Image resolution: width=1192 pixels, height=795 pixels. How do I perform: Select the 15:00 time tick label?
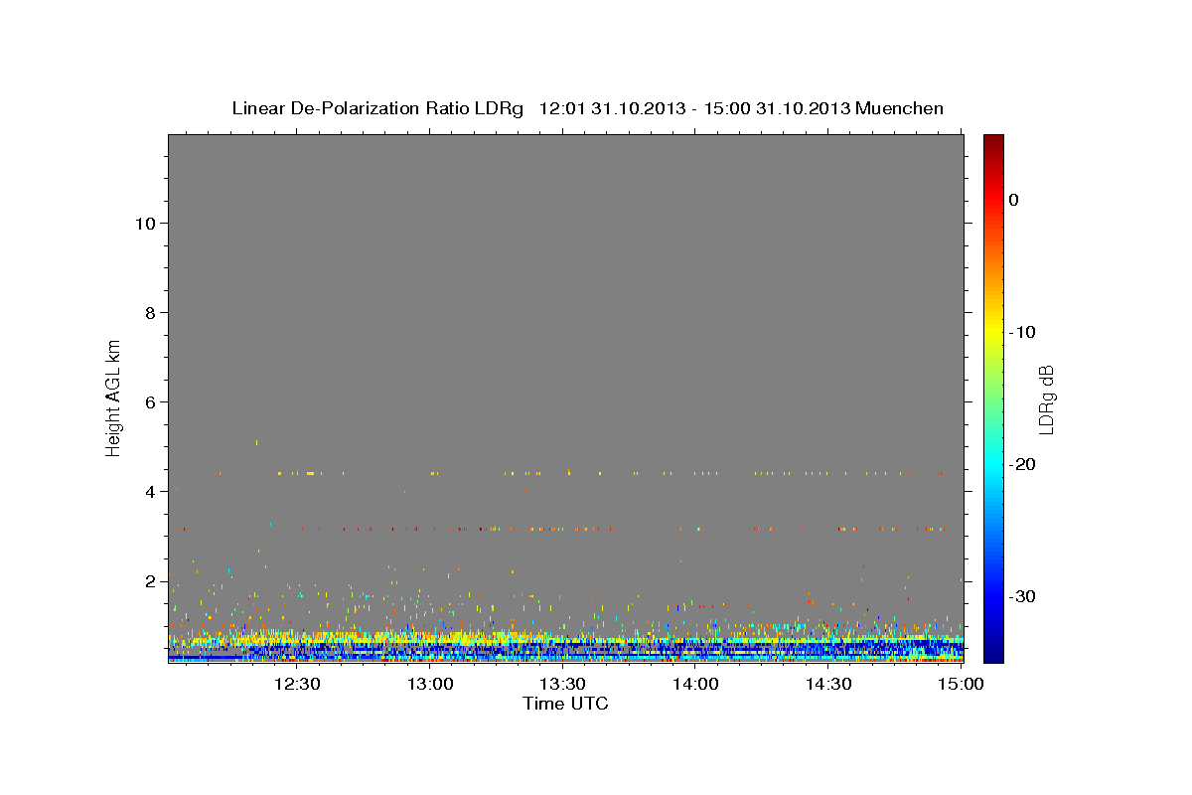pos(962,684)
